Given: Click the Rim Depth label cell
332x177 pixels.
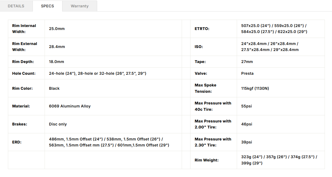Looking at the screenshot, I should (23, 62).
